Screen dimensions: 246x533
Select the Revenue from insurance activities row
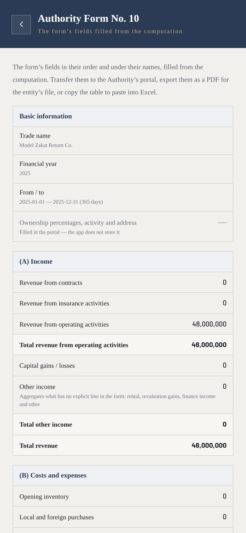pyautogui.click(x=123, y=303)
